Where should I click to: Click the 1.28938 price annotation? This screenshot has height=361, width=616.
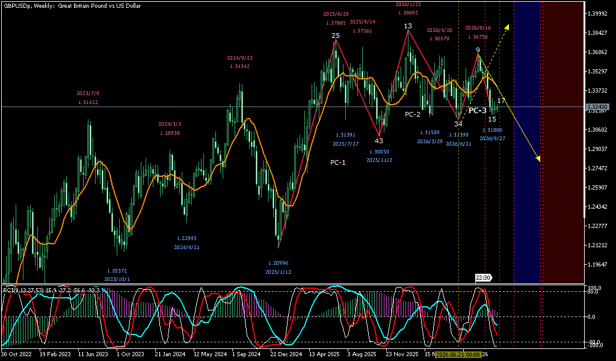170,133
